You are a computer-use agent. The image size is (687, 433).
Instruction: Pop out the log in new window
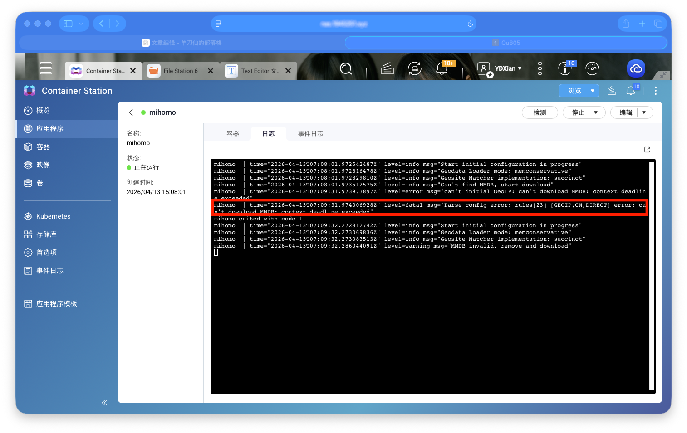click(647, 150)
